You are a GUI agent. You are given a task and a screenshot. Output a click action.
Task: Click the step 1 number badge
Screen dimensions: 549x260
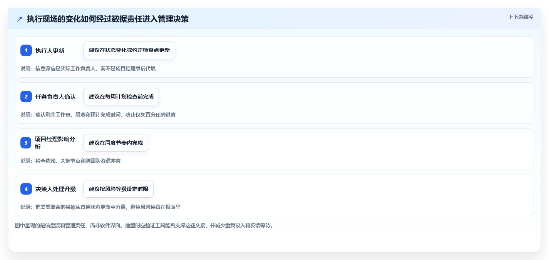point(26,50)
